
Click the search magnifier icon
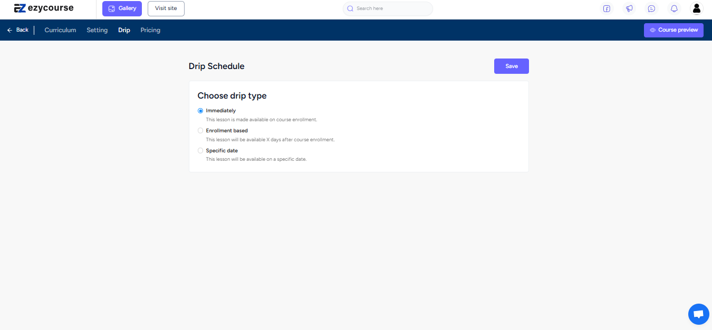[x=350, y=8]
